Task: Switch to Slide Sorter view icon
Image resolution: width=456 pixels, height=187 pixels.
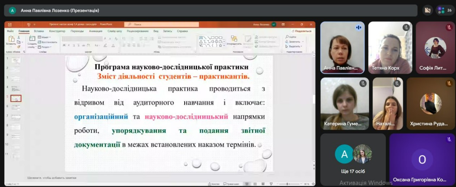Action: click(254, 184)
